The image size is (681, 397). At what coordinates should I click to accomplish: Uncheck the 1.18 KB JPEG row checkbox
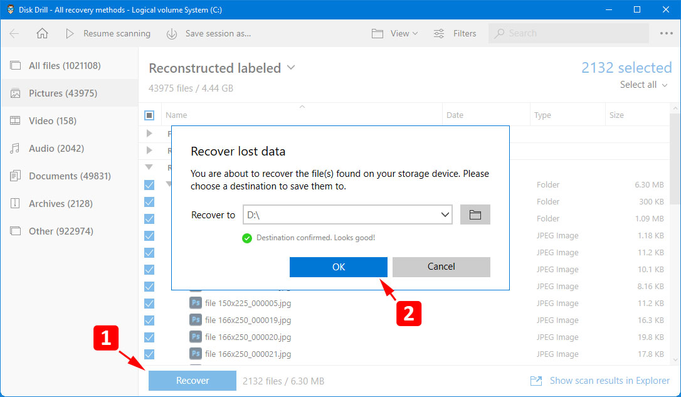tap(149, 236)
